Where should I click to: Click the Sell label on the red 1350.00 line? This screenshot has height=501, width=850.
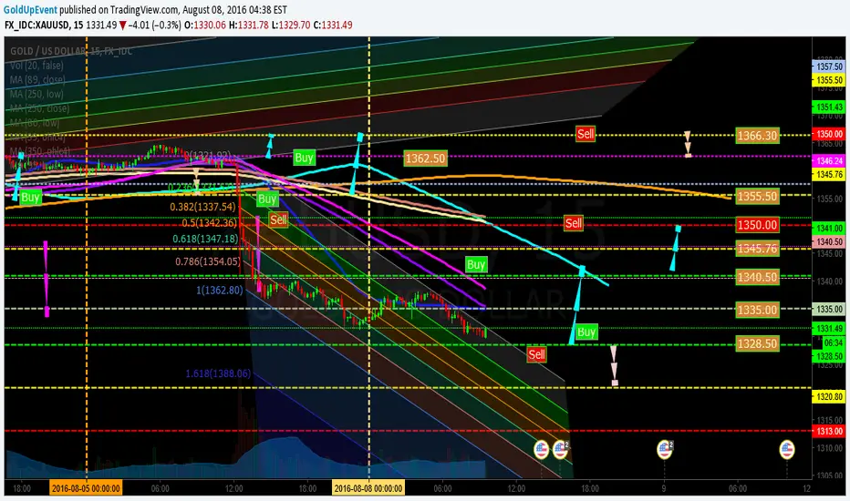click(574, 223)
